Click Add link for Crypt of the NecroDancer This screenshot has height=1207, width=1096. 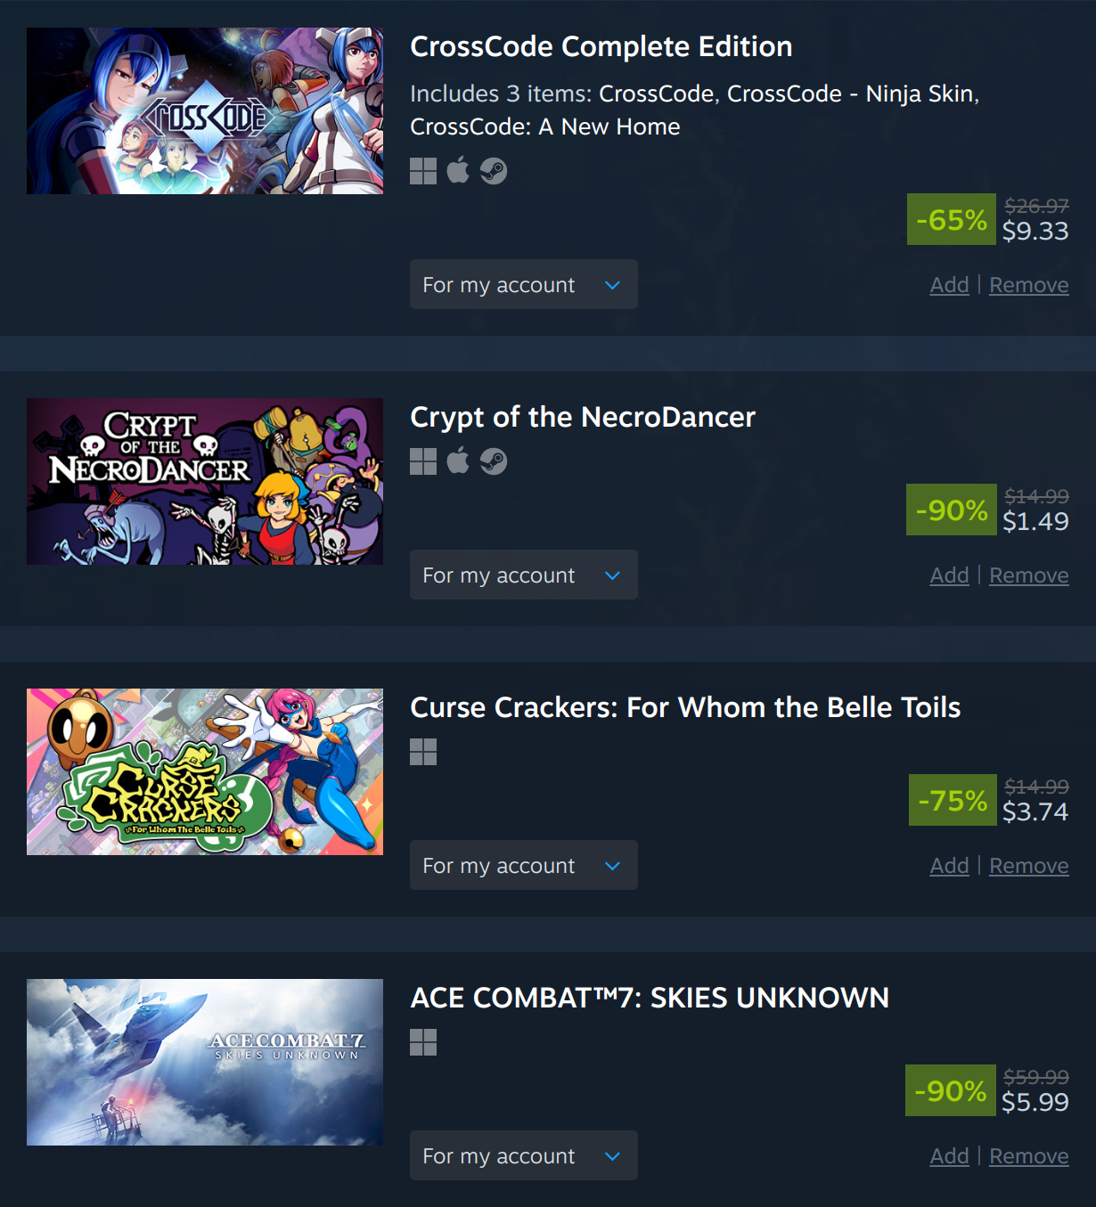[950, 575]
